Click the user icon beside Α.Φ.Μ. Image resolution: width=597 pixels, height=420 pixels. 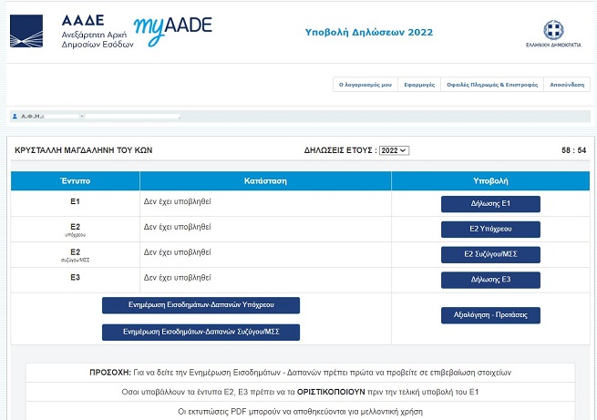click(15, 117)
